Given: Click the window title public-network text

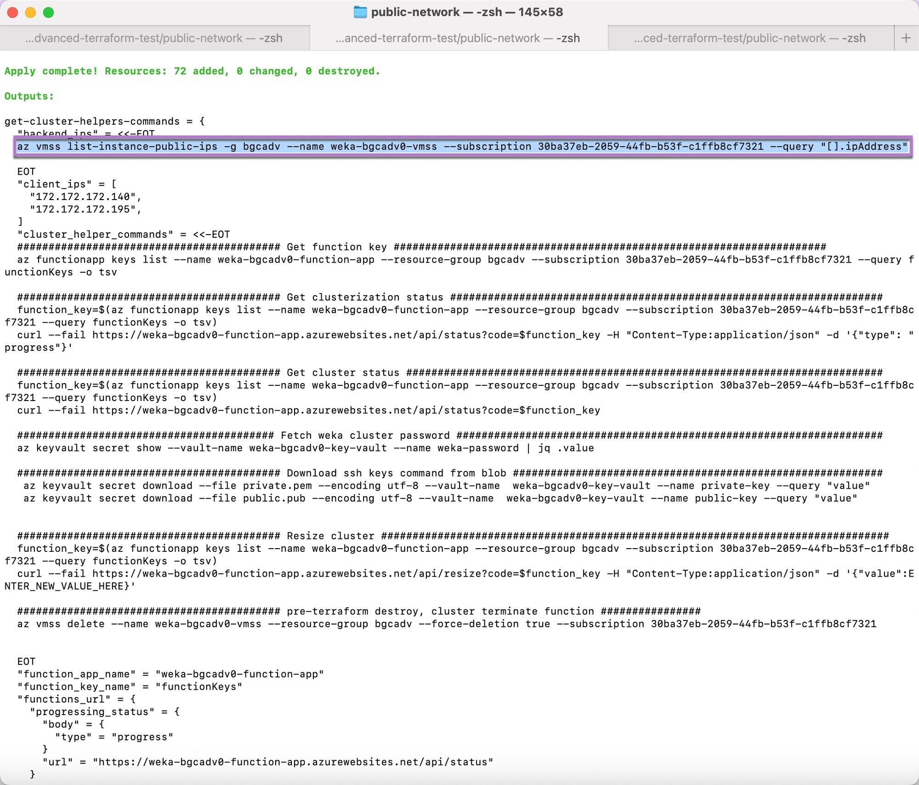Looking at the screenshot, I should pos(415,12).
